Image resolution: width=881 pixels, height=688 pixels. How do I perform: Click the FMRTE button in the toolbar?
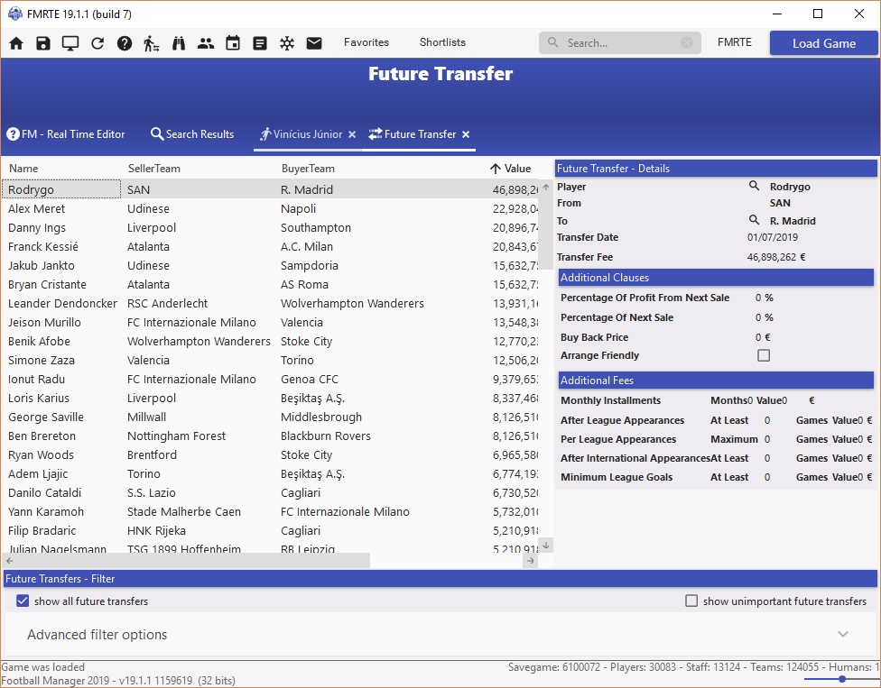click(734, 42)
